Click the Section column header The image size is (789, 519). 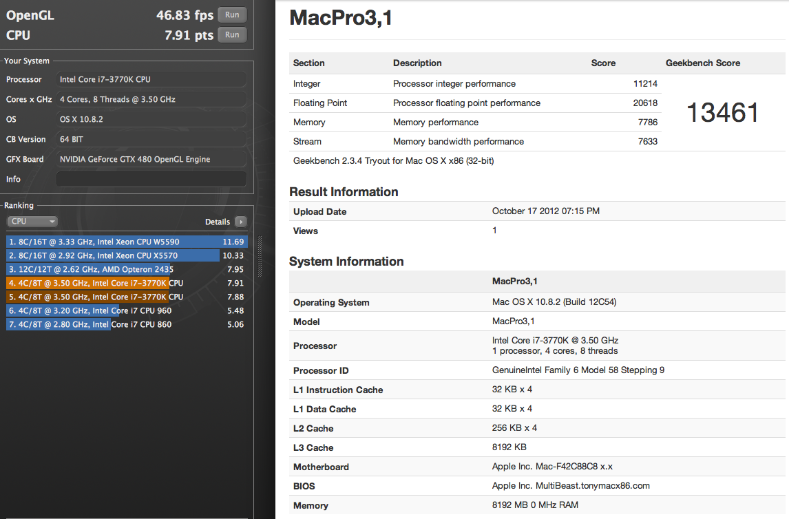[x=309, y=63]
